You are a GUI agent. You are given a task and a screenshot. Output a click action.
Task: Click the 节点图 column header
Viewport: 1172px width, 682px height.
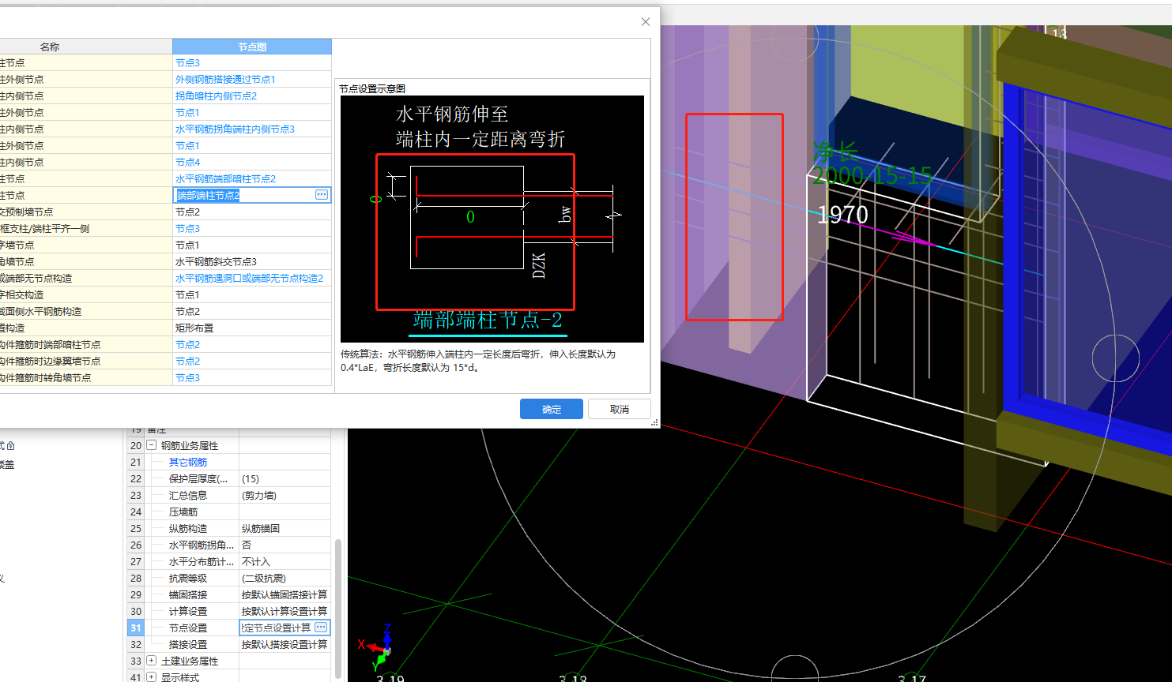tap(252, 47)
